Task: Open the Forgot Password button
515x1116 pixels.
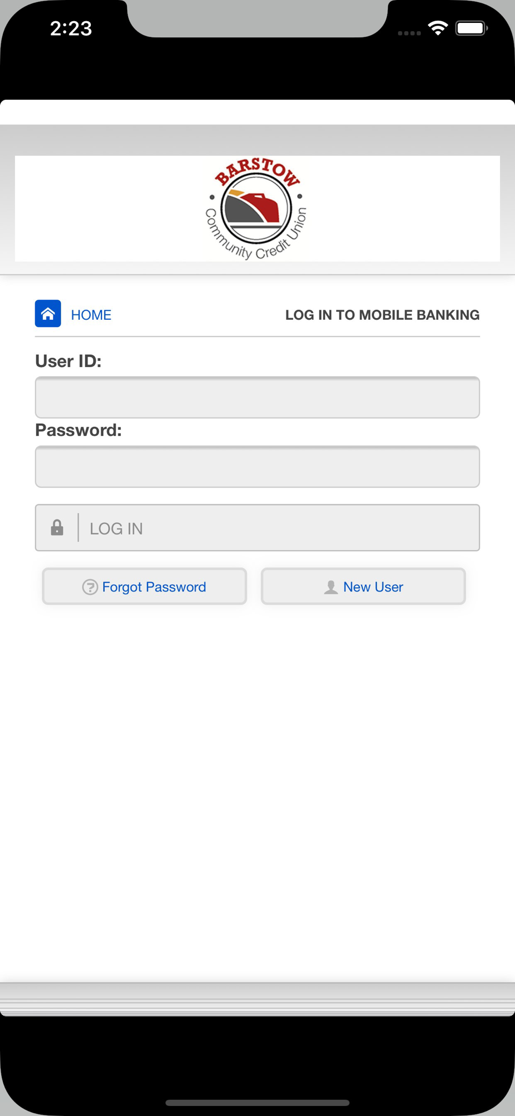Action: click(x=144, y=586)
